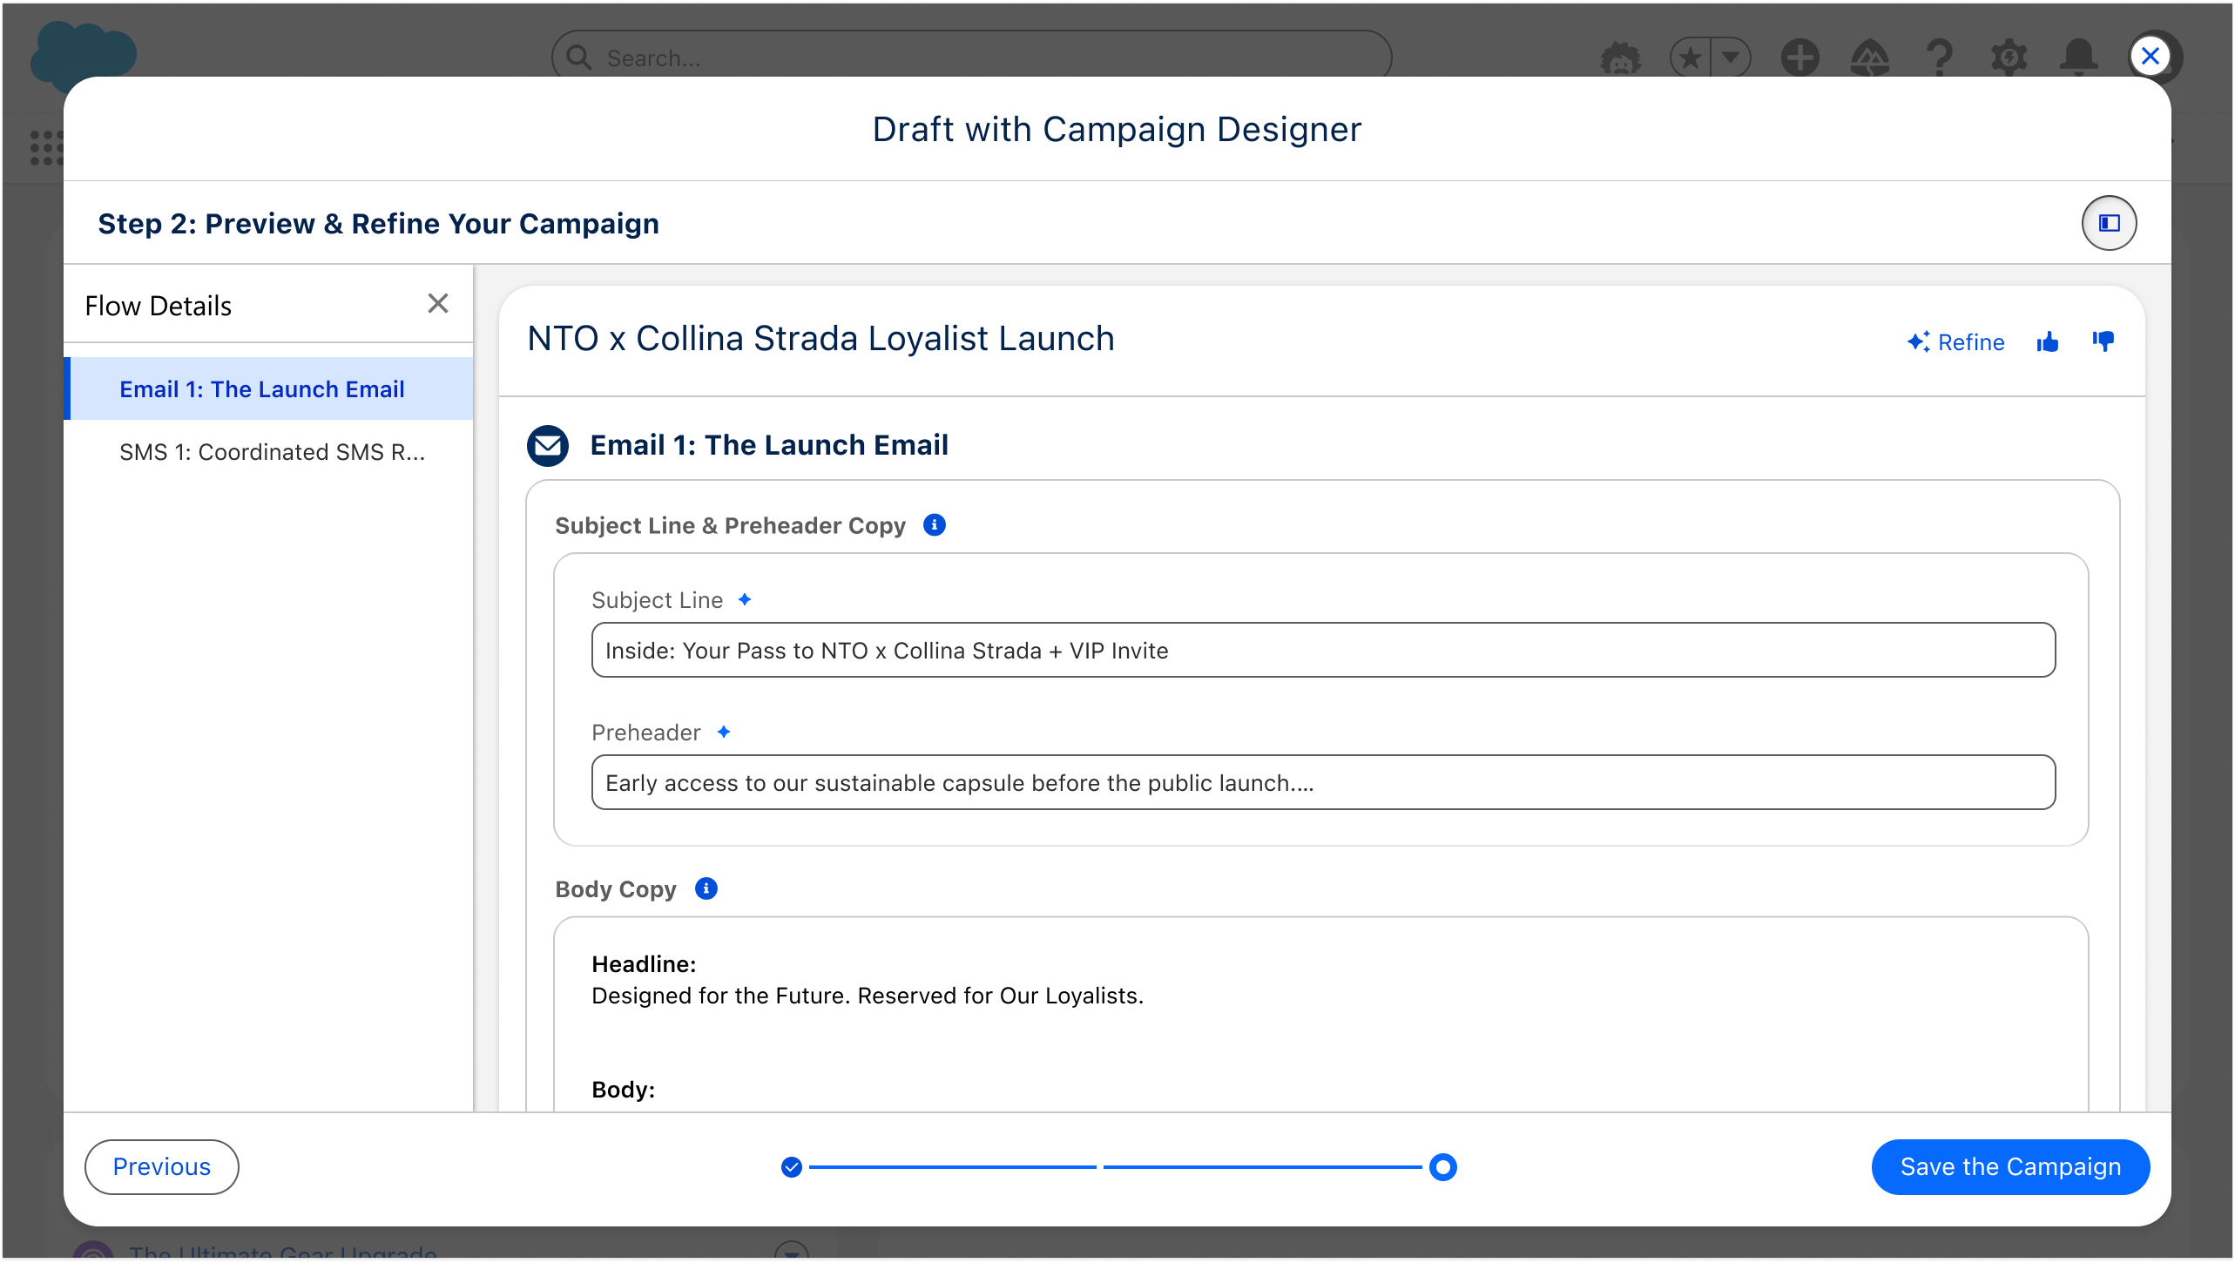Click the Salesforce cloud logo

(84, 54)
